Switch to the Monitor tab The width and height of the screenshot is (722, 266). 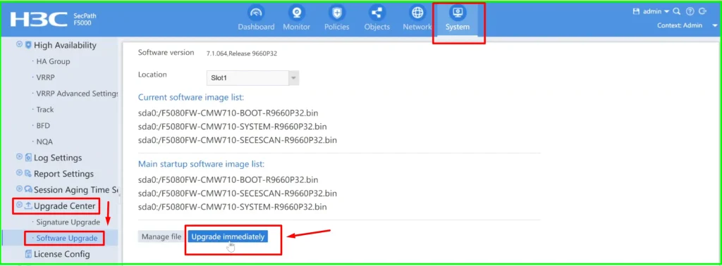point(297,18)
